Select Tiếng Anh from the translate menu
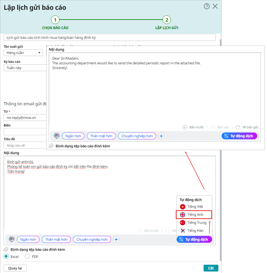 click(194, 215)
